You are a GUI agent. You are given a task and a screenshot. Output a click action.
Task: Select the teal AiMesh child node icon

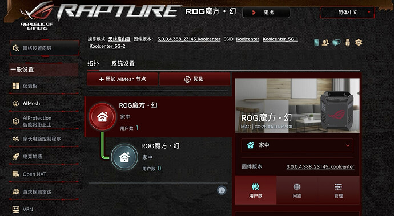point(124,157)
